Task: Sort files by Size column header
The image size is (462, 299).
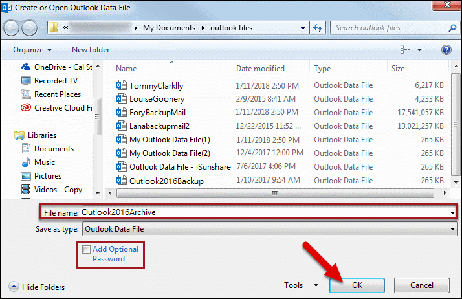Action: point(398,69)
